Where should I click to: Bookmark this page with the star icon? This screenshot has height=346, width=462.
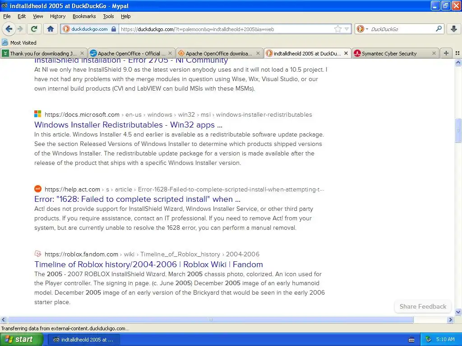[x=337, y=29]
